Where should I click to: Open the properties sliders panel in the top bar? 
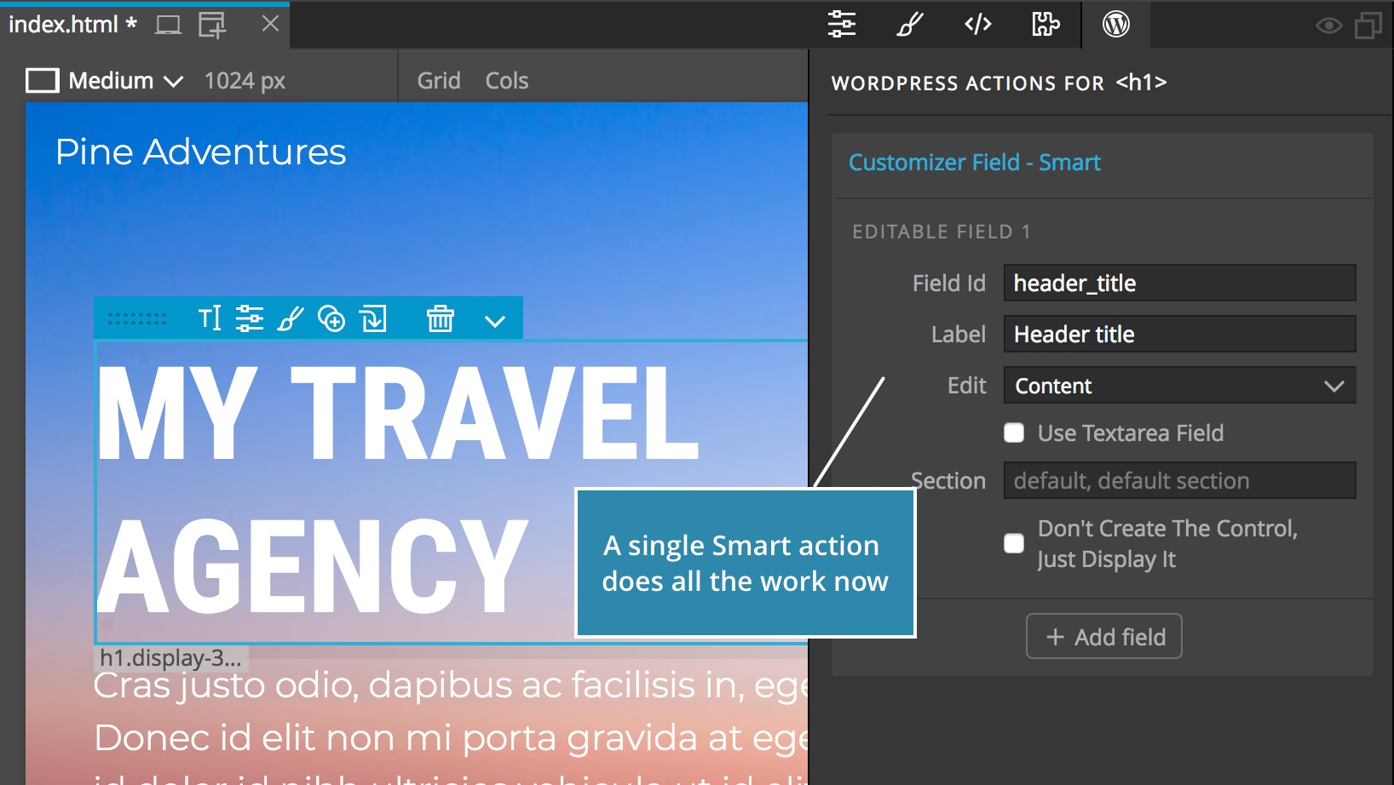tap(842, 24)
